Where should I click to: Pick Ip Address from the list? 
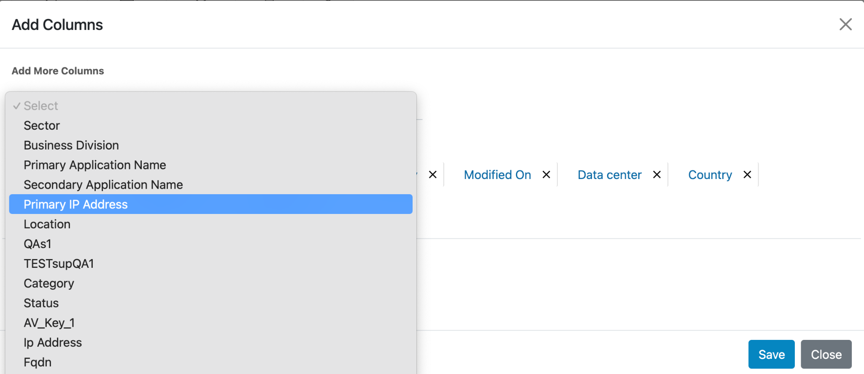pos(53,343)
